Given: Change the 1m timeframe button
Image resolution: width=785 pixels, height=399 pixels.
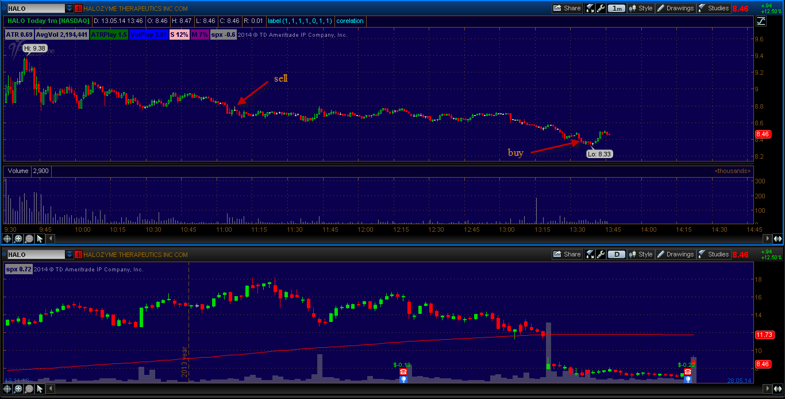Looking at the screenshot, I should tap(617, 8).
